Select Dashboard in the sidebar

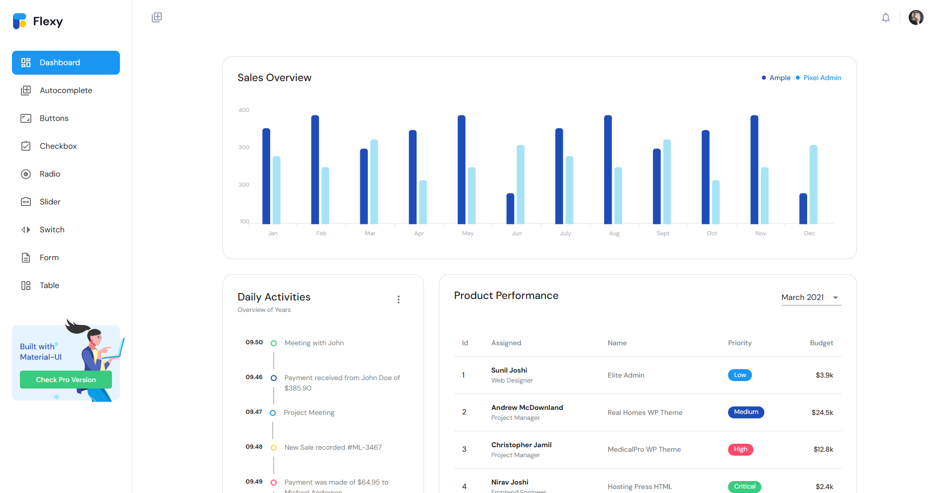coord(66,63)
